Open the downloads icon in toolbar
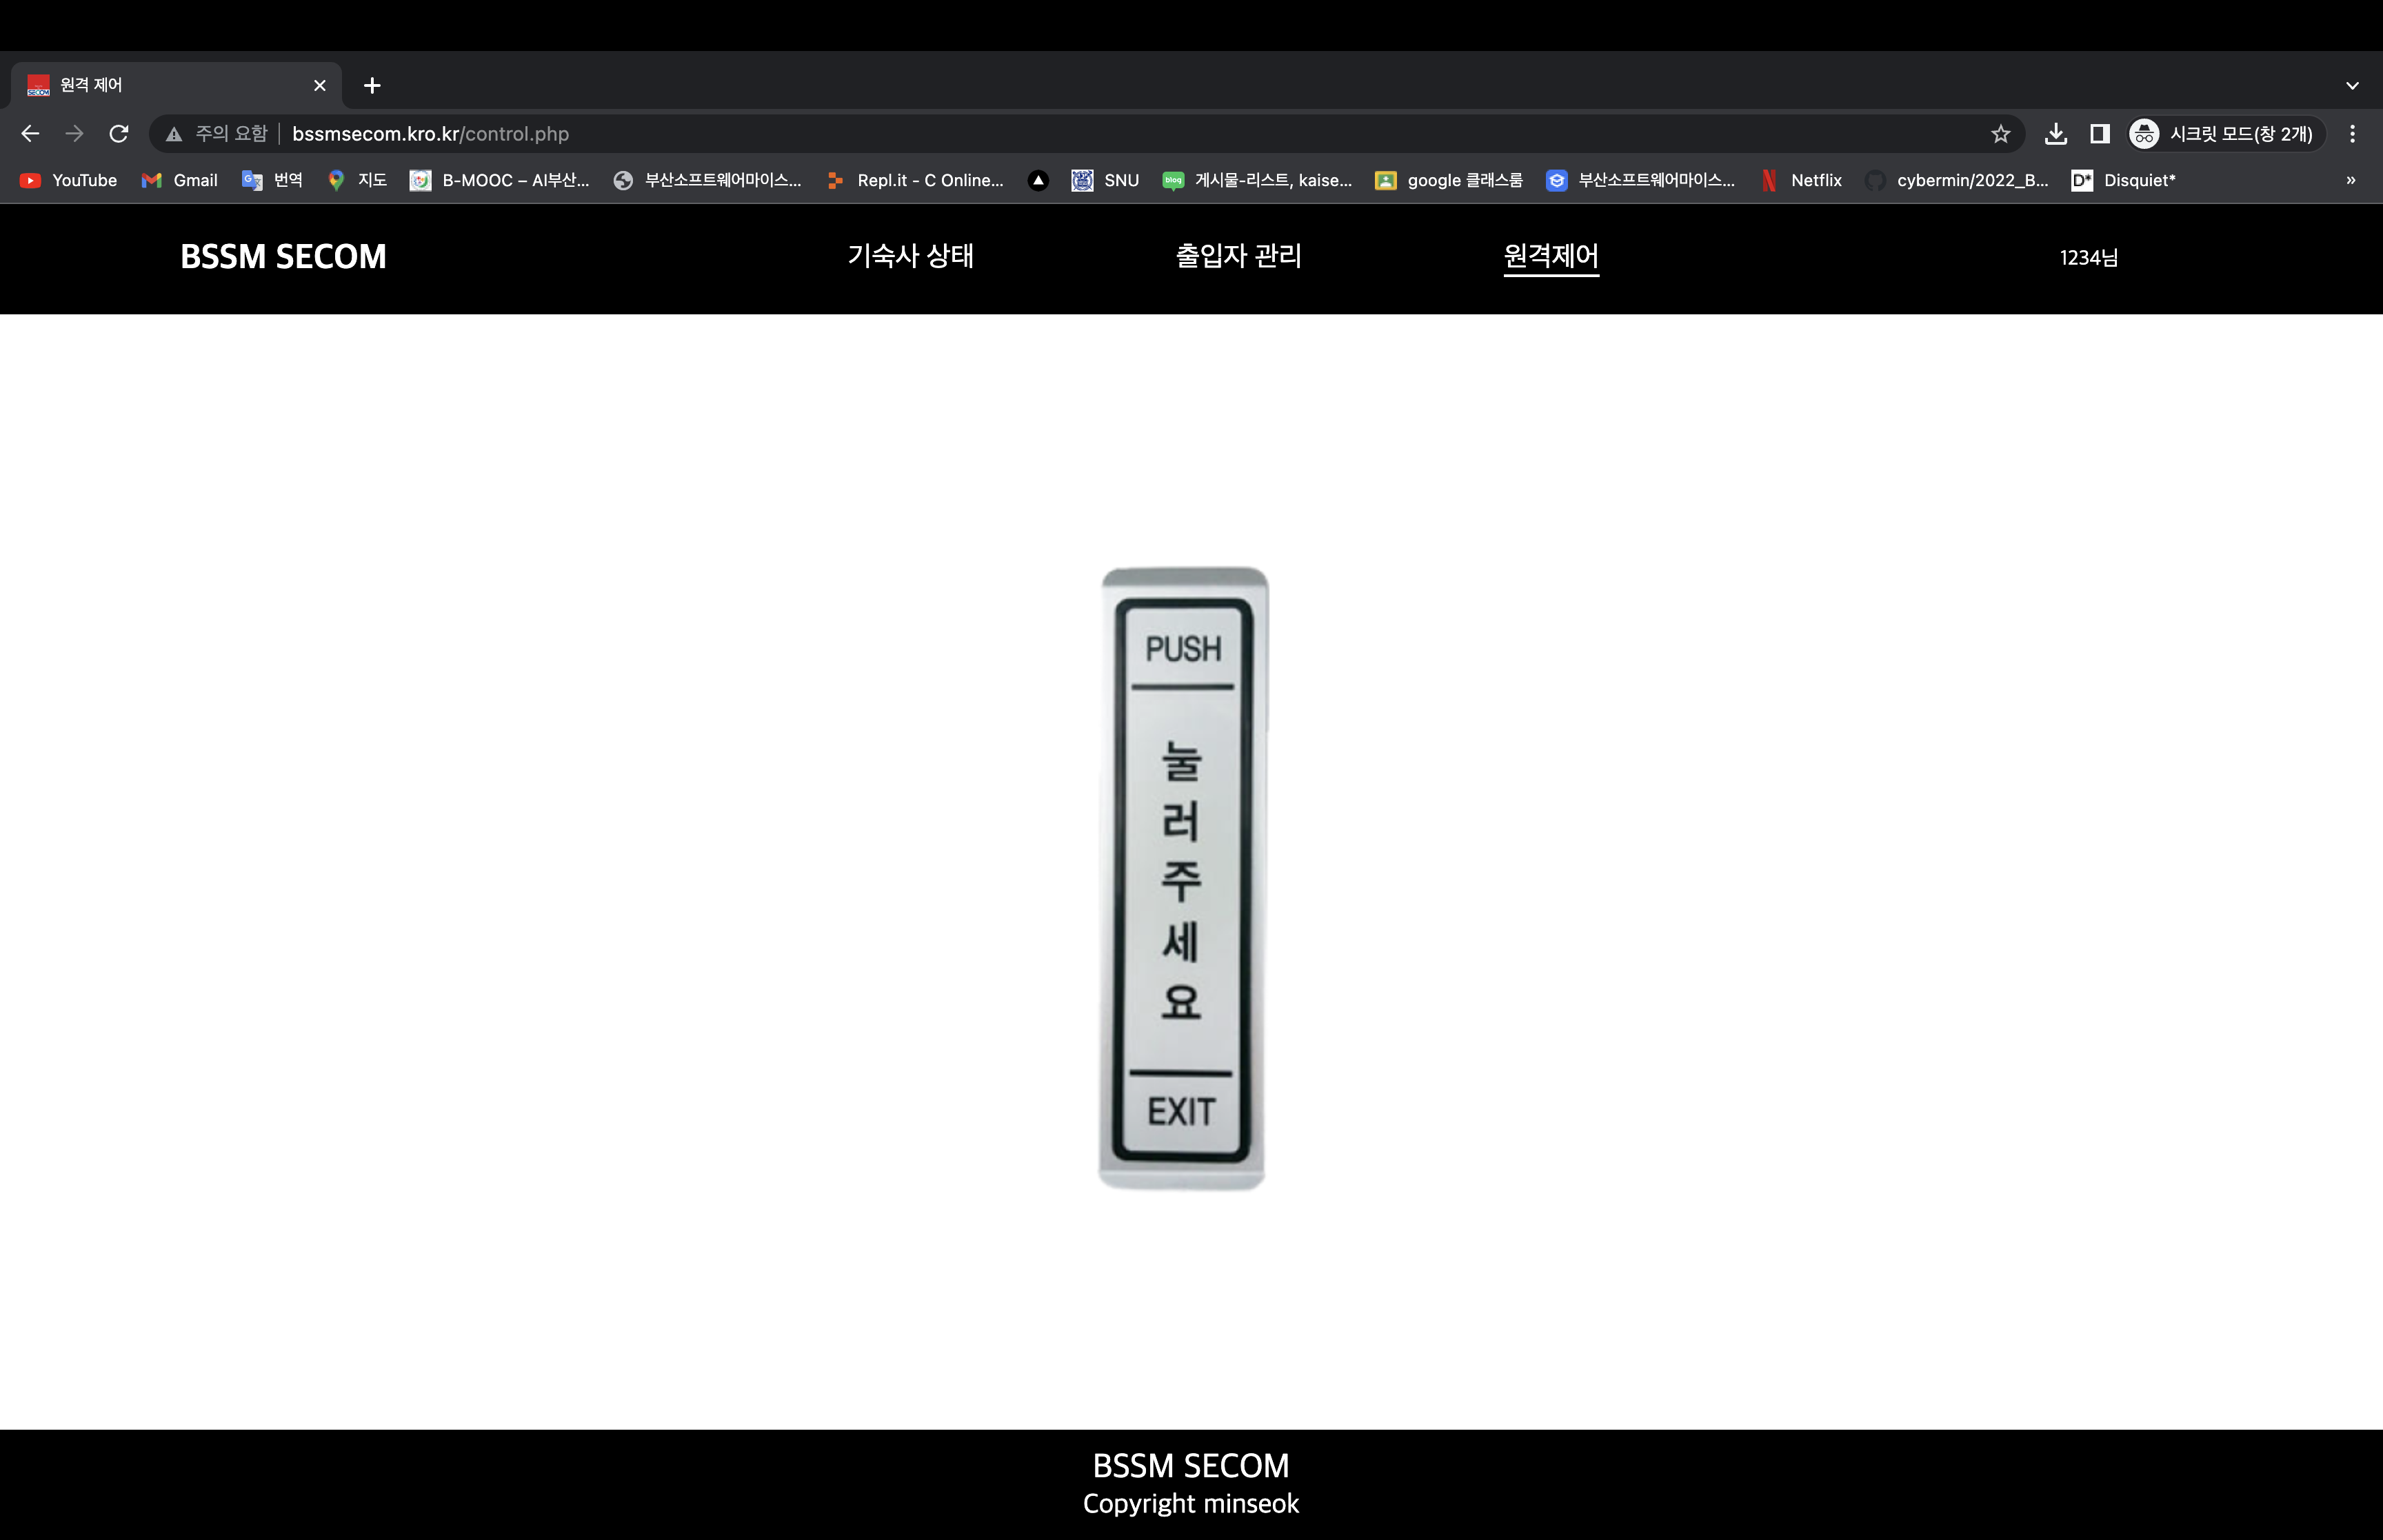 tap(2056, 134)
